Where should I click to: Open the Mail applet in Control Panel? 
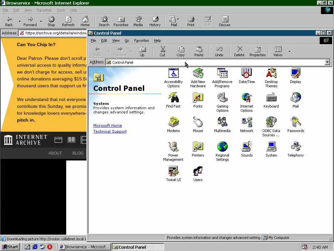click(296, 100)
